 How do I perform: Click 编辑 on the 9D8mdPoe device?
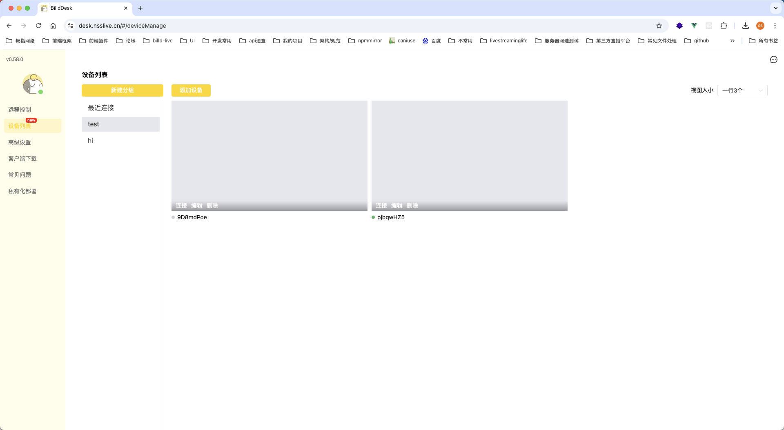click(x=197, y=205)
